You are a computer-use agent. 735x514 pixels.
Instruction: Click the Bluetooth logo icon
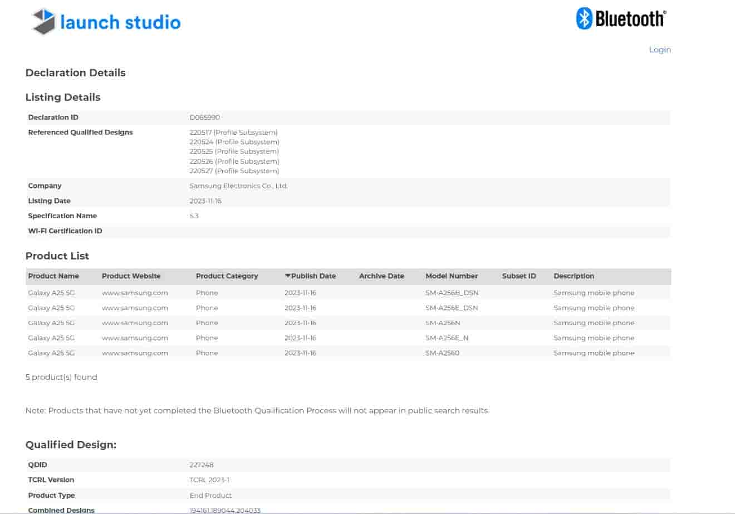pyautogui.click(x=584, y=18)
